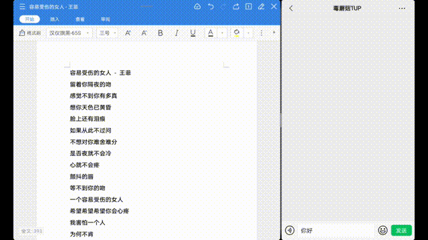Click the line 是否夜就不会冷
This screenshot has width=428, height=240.
[90, 153]
